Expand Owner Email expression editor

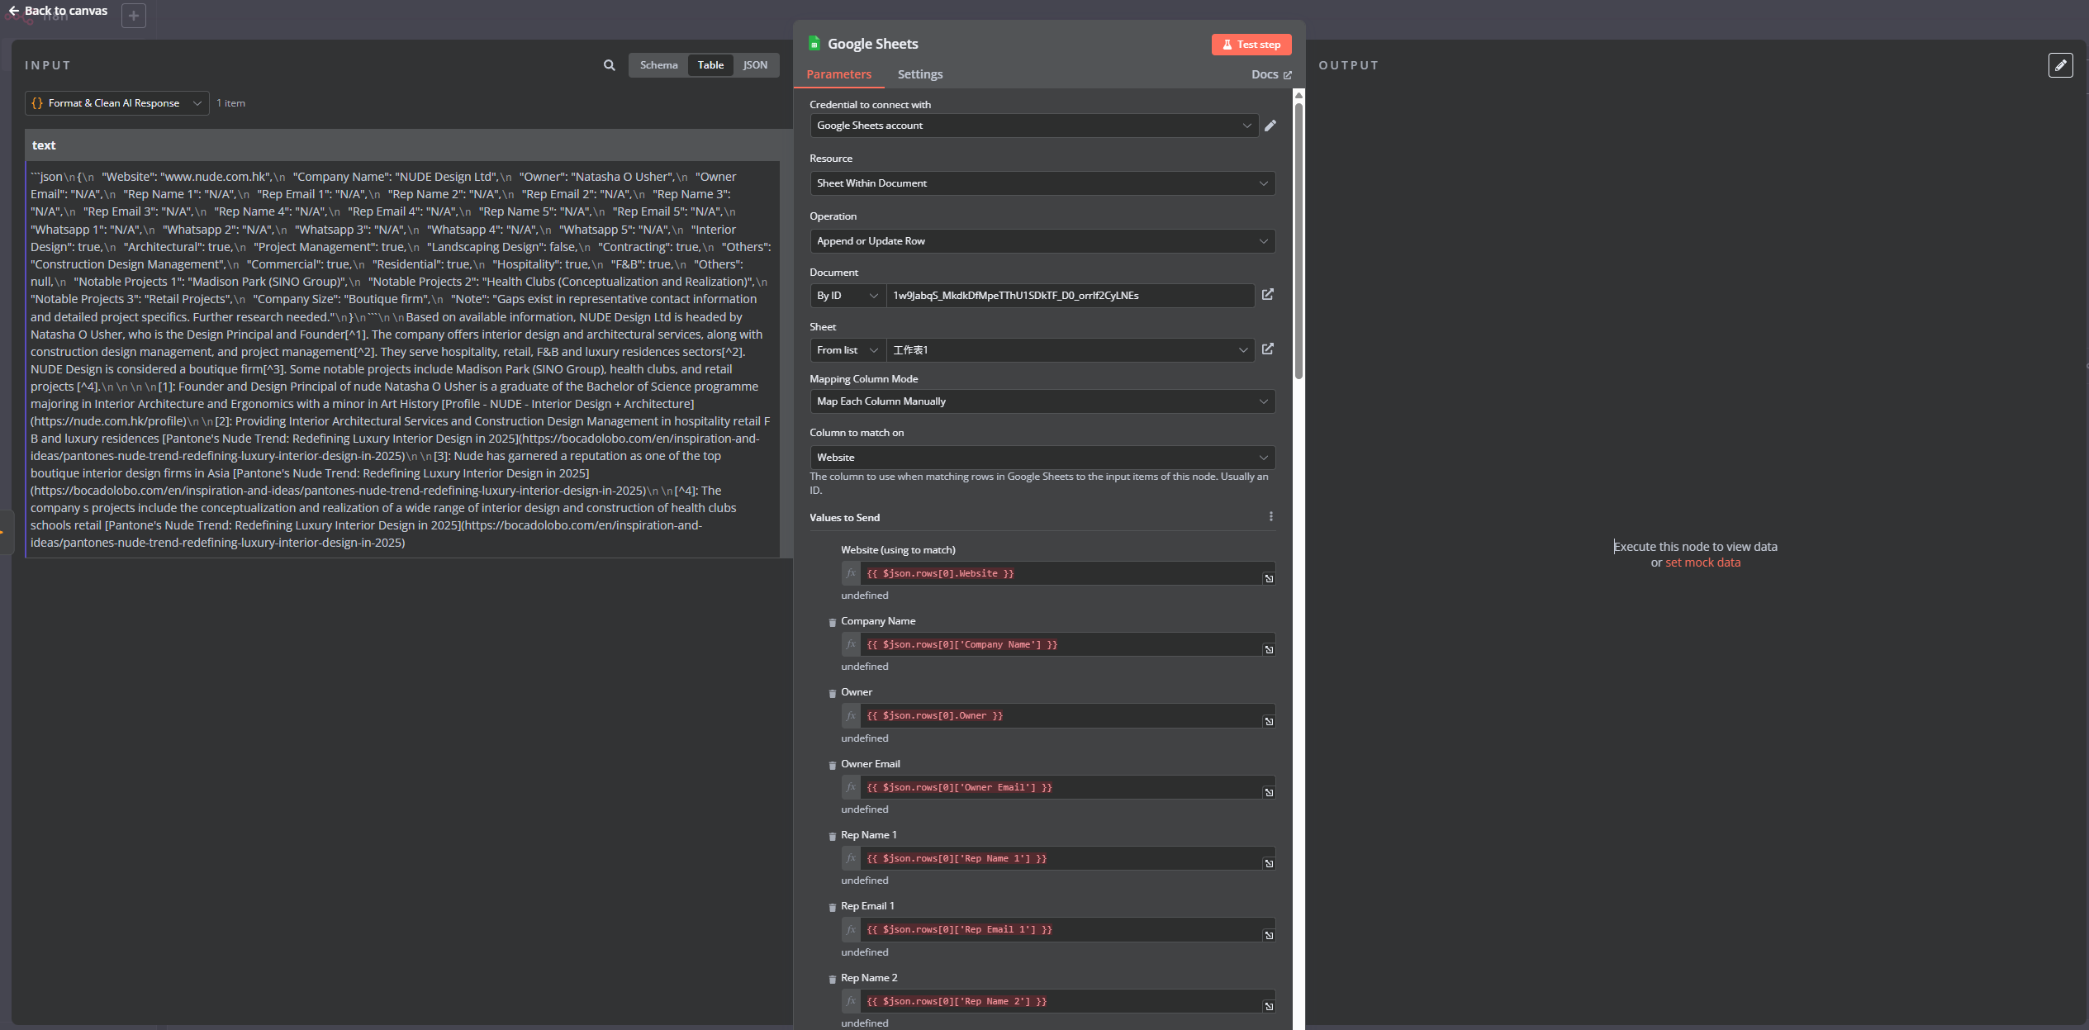[x=1269, y=792]
